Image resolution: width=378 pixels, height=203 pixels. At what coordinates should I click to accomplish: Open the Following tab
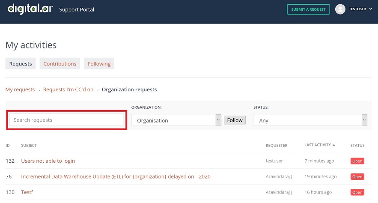point(99,64)
